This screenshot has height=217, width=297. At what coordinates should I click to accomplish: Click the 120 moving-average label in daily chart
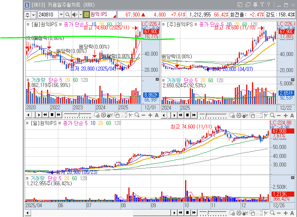(x=117, y=123)
